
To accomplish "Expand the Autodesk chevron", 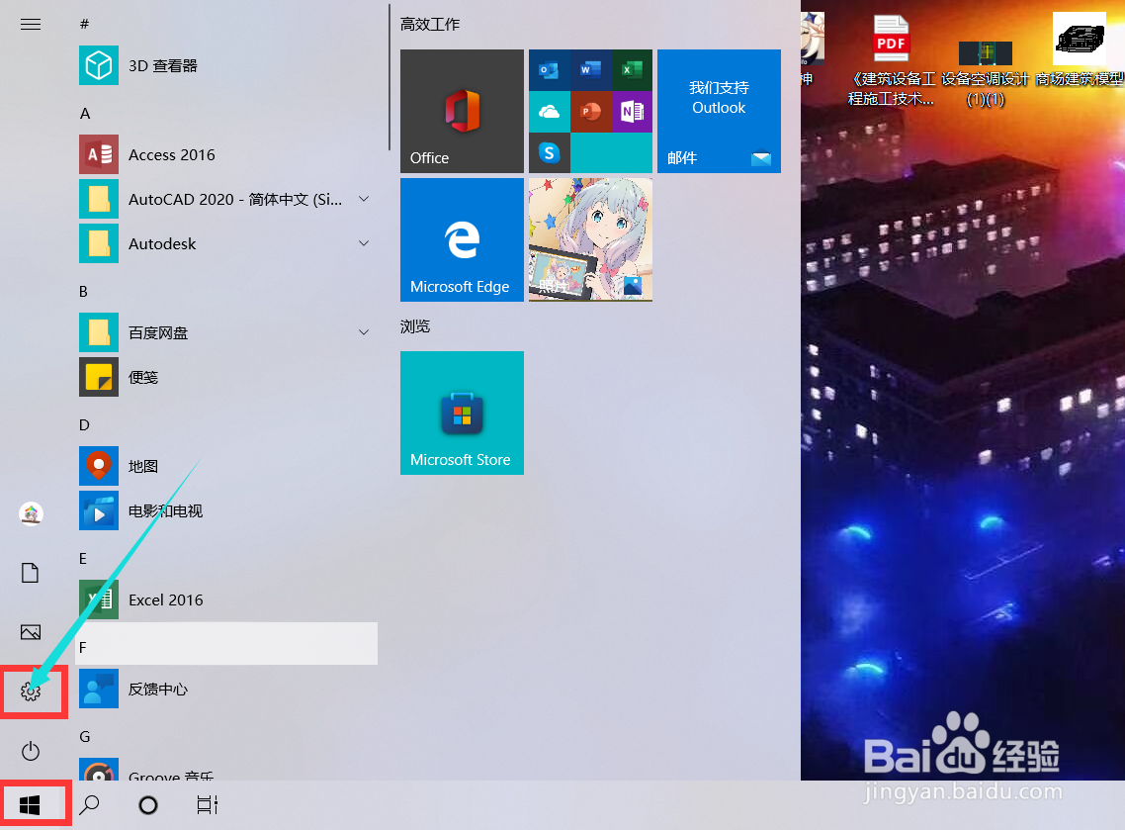I will (x=364, y=243).
